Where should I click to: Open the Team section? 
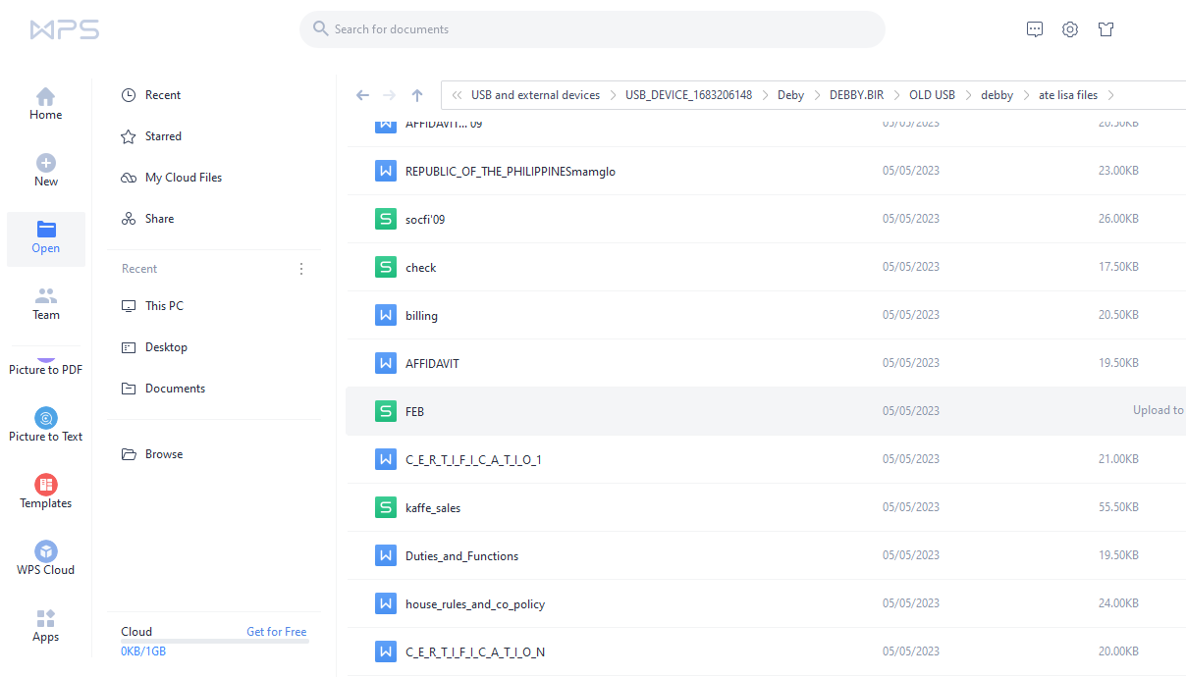pyautogui.click(x=46, y=304)
